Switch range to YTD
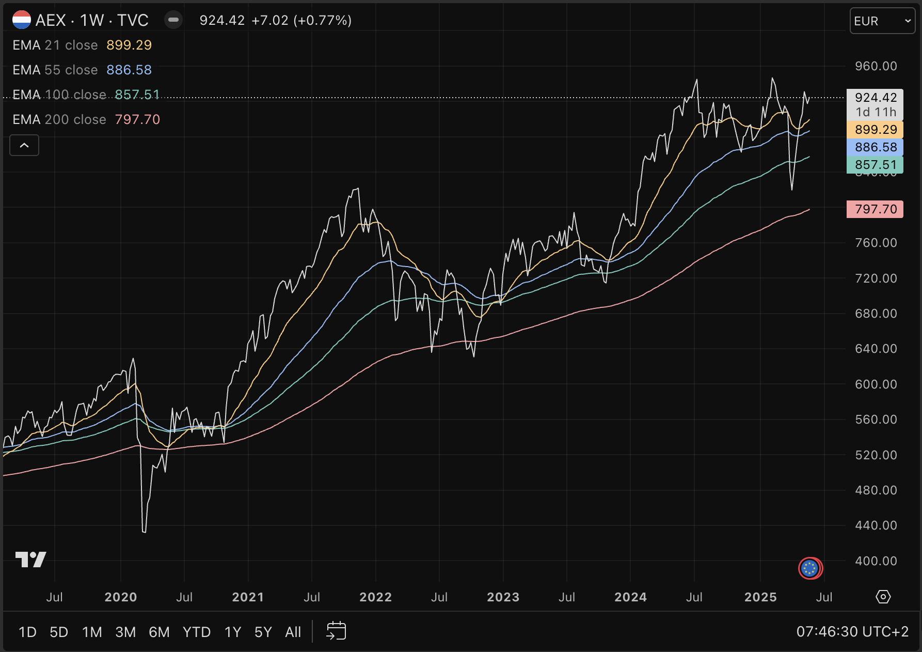The height and width of the screenshot is (652, 922). click(196, 632)
